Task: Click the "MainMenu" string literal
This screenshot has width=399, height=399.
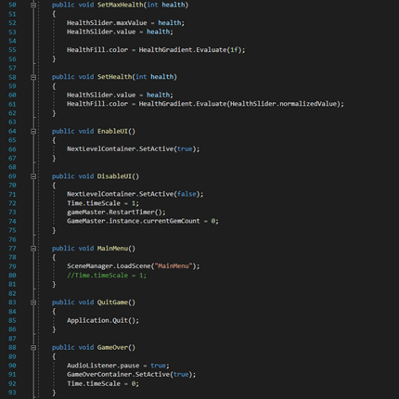Action: 174,266
